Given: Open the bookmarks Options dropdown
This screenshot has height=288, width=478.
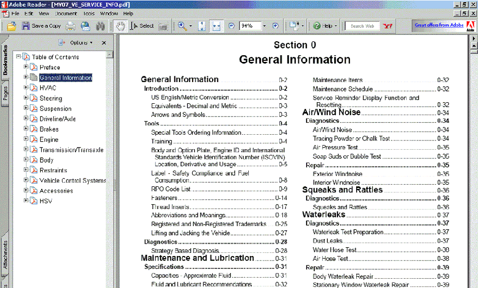Looking at the screenshot, I should pyautogui.click(x=82, y=43).
